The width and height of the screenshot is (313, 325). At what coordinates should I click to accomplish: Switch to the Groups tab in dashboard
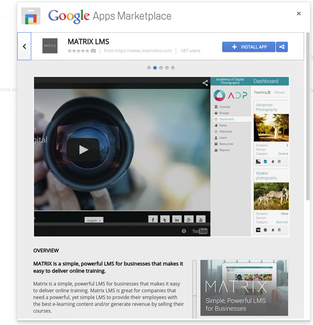point(279,92)
